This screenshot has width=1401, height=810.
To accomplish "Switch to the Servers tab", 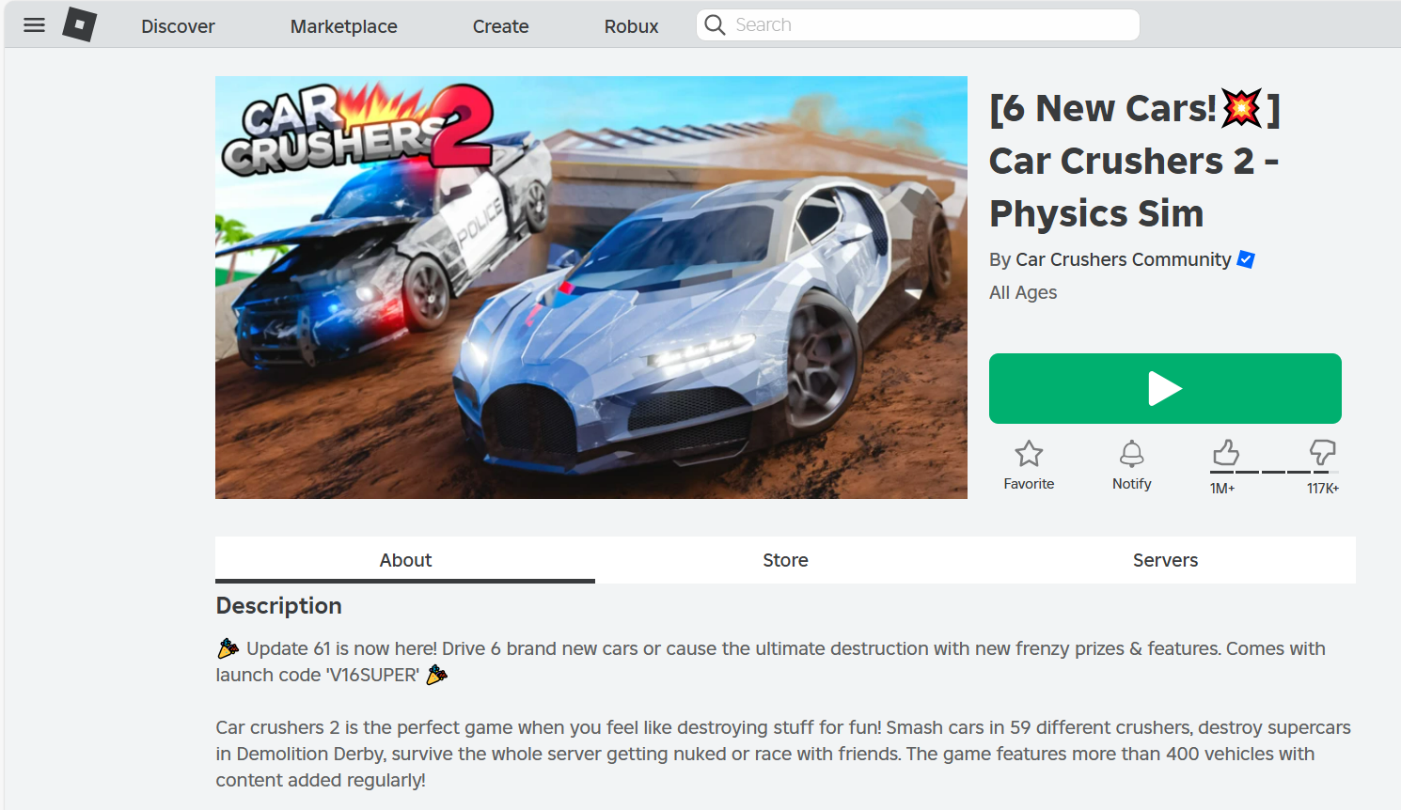I will coord(1165,560).
